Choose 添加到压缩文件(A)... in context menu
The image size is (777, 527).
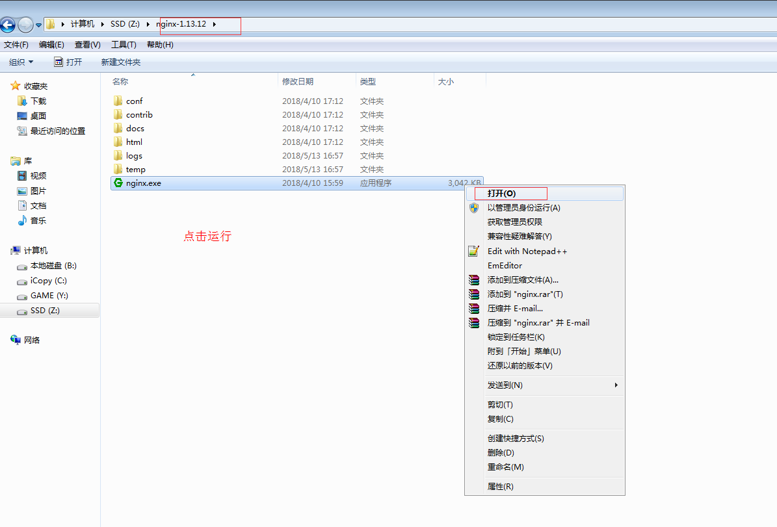545,280
